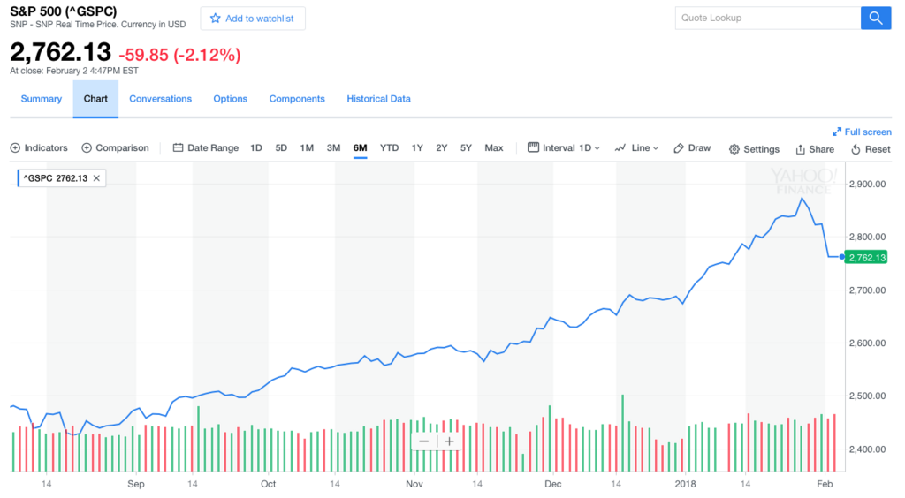Click the blue search magnifier button

pos(876,18)
